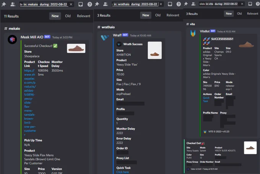Click 'Shoepalace' store value
The height and width of the screenshot is (174, 260).
pos(32,56)
